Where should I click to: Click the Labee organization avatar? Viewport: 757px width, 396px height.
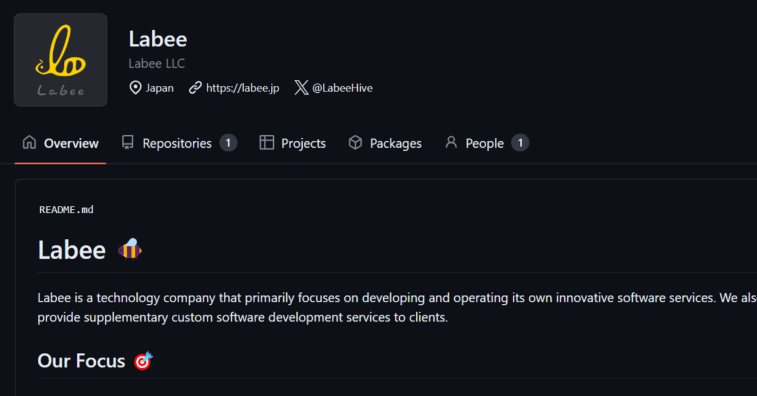click(x=60, y=60)
